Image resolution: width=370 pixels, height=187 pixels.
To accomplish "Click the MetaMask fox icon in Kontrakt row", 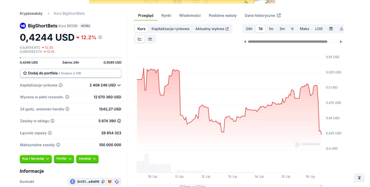I will click(110, 182).
